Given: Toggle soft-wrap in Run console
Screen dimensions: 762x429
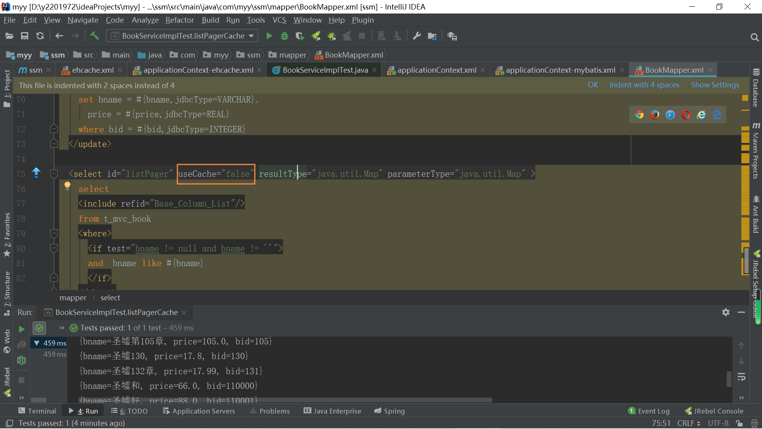Looking at the screenshot, I should pyautogui.click(x=741, y=377).
